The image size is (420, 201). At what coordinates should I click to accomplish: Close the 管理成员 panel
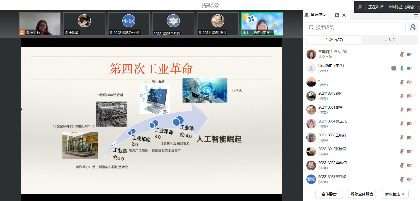point(344,15)
